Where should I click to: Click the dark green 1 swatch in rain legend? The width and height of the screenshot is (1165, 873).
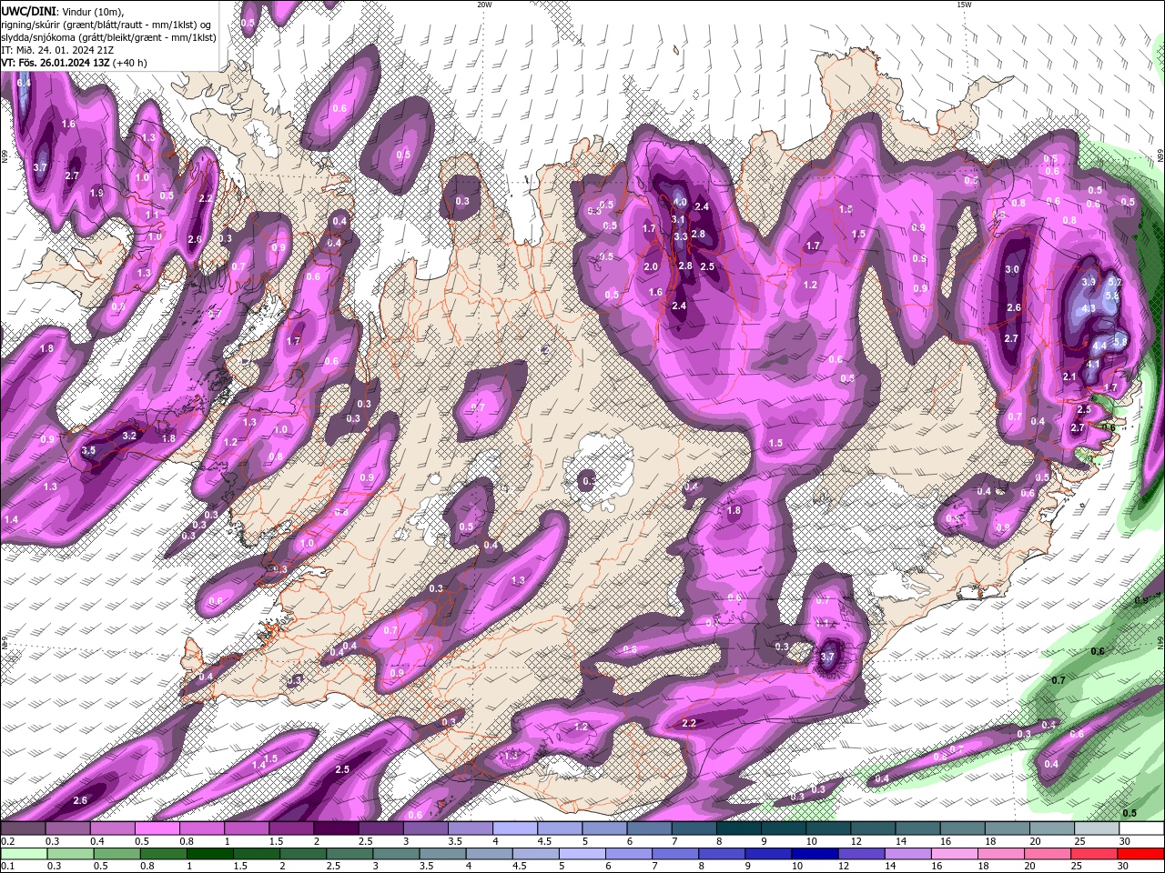(x=209, y=854)
